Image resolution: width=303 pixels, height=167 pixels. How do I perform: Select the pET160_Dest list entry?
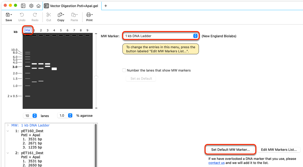coord(32,131)
